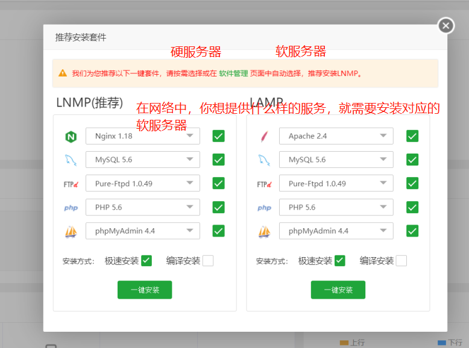Click the MySQL dolphin icon in LNMP
Image resolution: width=469 pixels, height=348 pixels.
pos(71,160)
